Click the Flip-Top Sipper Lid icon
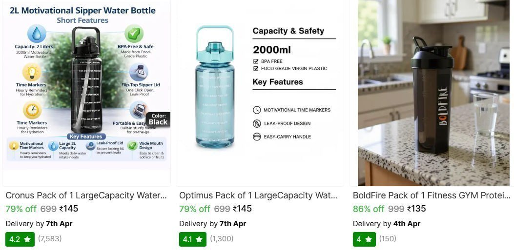This screenshot has height=252, width=514. pos(139,73)
